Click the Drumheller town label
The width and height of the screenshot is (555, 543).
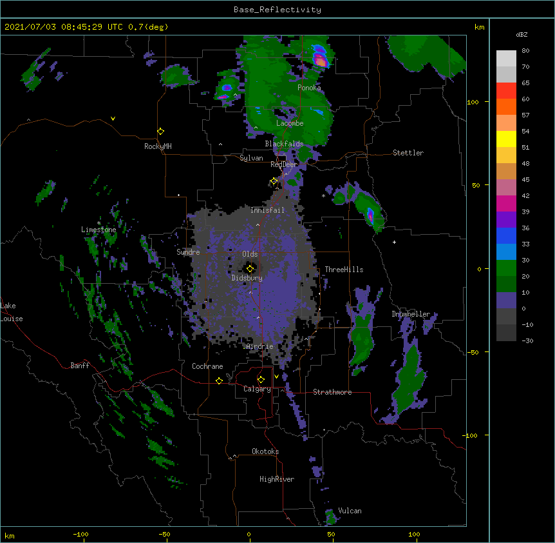point(411,314)
